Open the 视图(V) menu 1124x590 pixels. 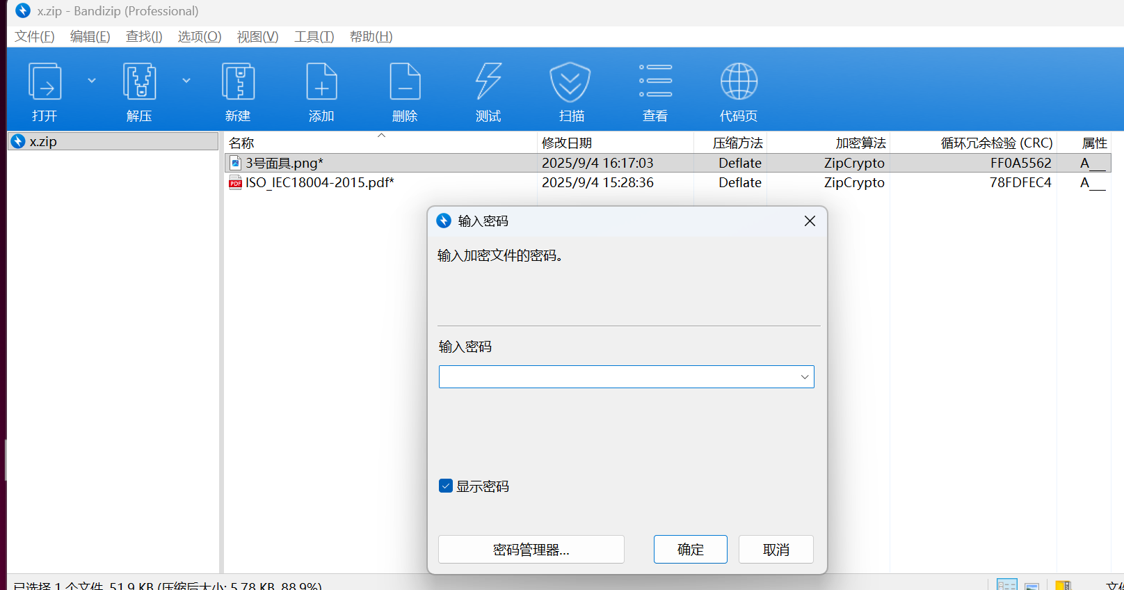coord(258,37)
